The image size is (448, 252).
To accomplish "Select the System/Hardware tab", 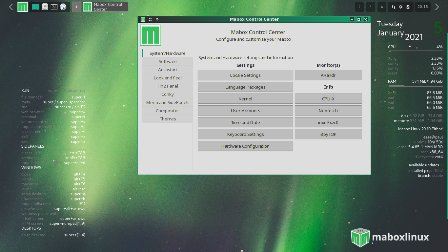I will [x=168, y=53].
